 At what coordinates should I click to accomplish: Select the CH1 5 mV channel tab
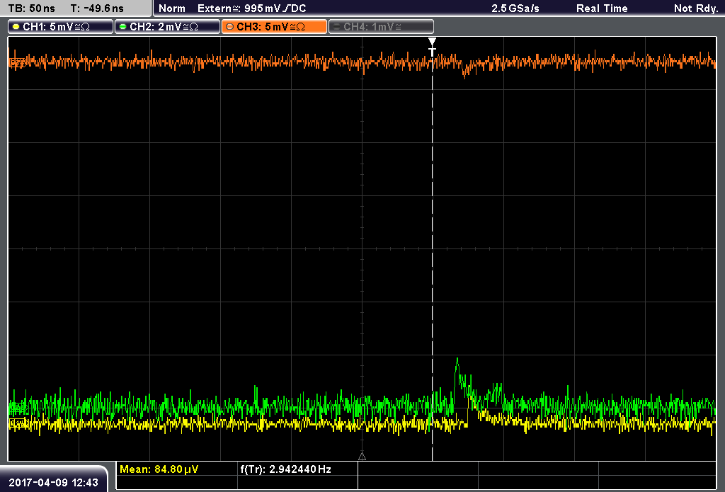(61, 27)
